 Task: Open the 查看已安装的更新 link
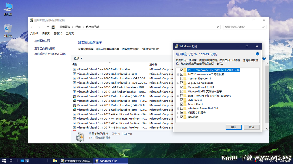pos(45,48)
